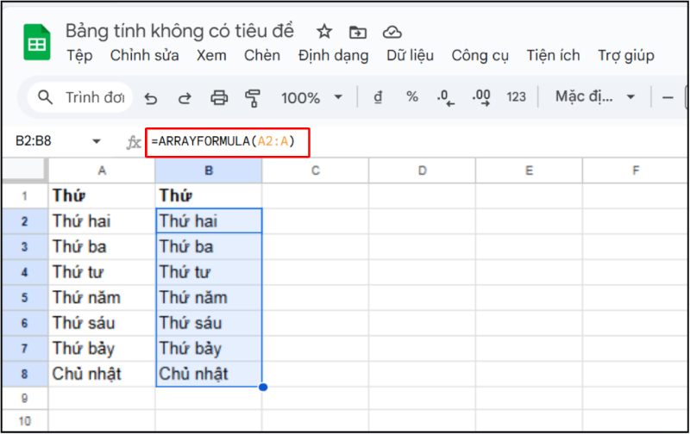Screen dimensions: 690x434
Task: Select cell B8 "Chủ nhật"
Action: pyautogui.click(x=209, y=375)
